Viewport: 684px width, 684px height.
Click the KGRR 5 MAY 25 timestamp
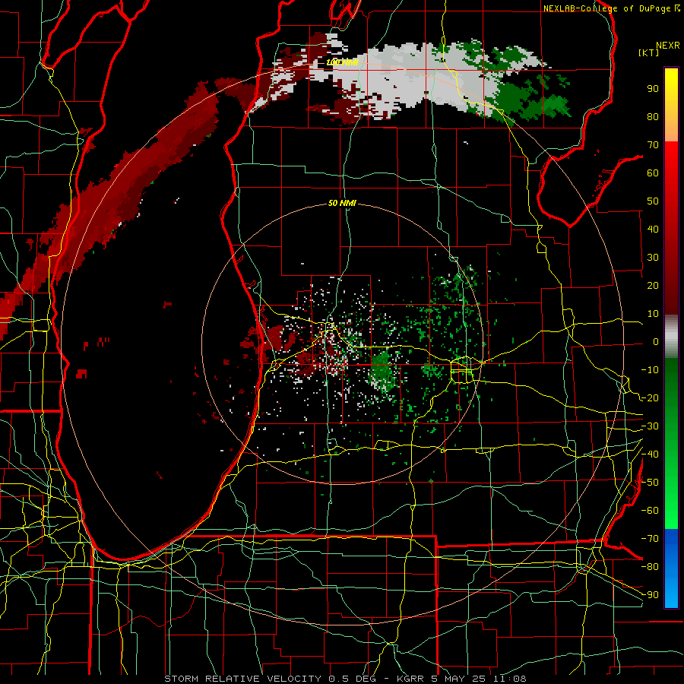pyautogui.click(x=461, y=679)
